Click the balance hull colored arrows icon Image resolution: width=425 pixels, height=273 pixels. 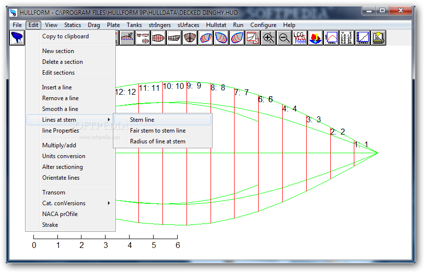(x=316, y=38)
